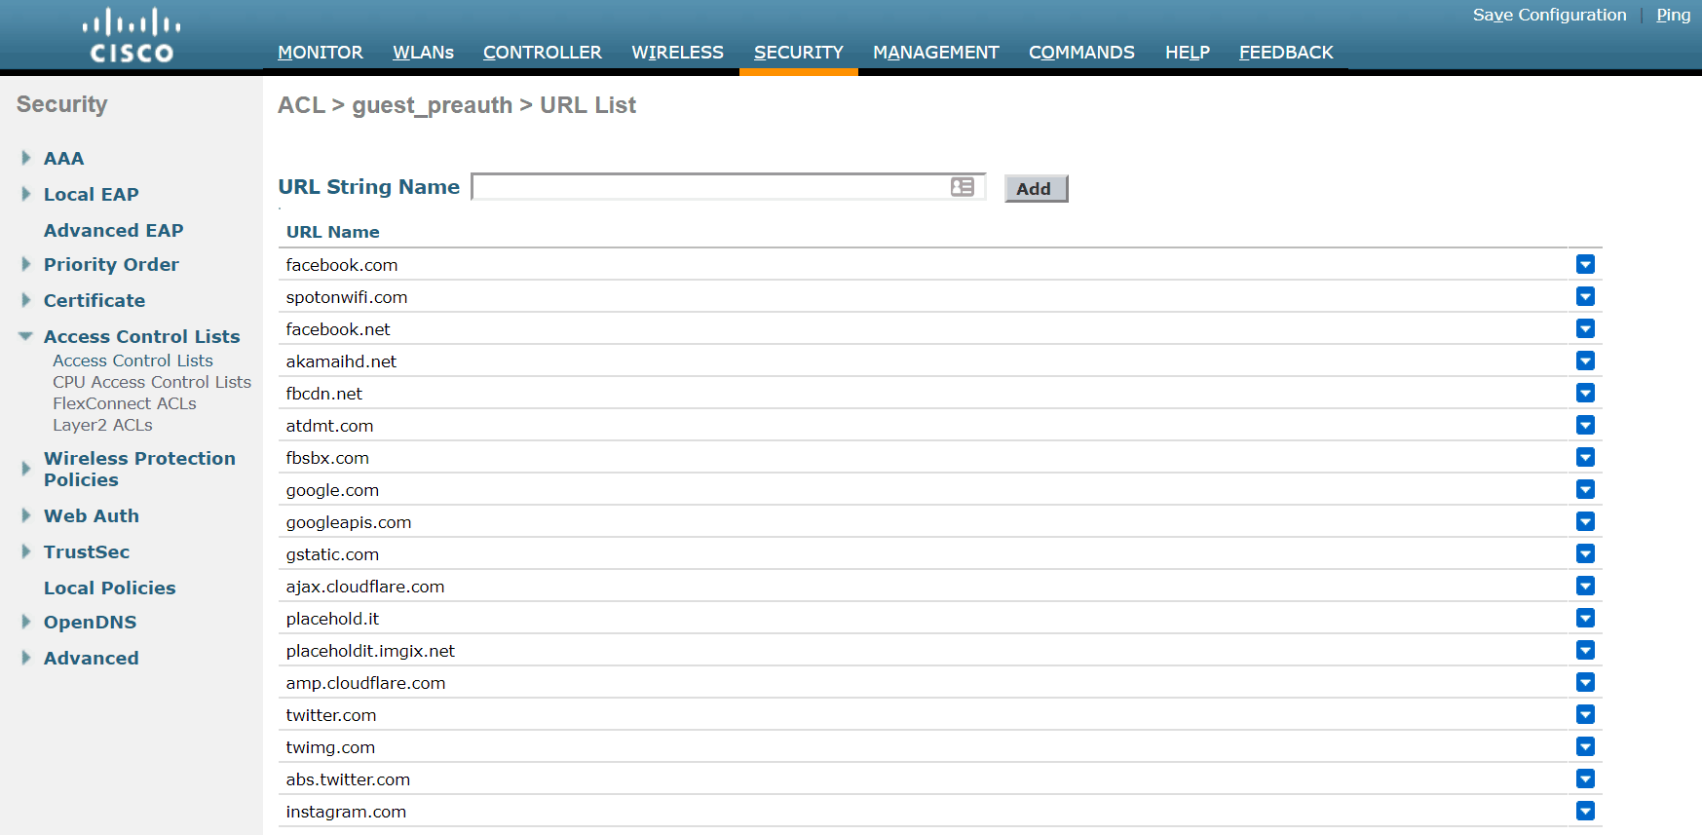Image resolution: width=1702 pixels, height=835 pixels.
Task: Click the facebook.com URL entry
Action: [342, 265]
